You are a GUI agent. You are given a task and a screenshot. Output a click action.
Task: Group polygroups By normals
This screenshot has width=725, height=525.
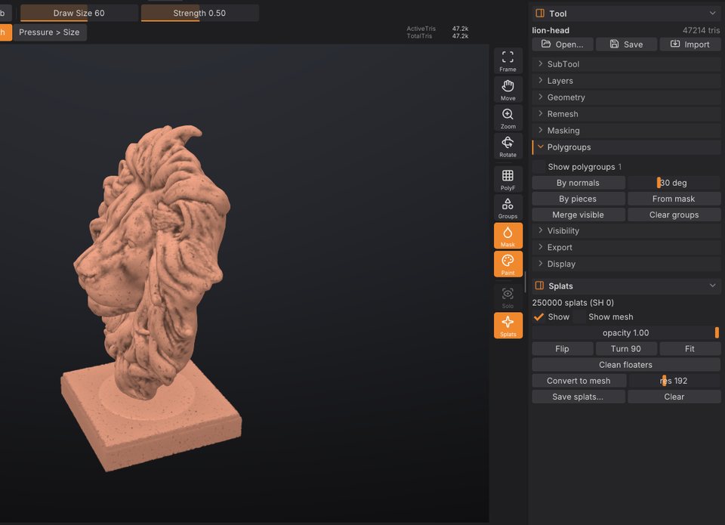(578, 183)
